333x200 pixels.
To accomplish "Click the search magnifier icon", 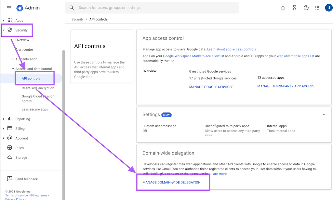I will click(72, 8).
